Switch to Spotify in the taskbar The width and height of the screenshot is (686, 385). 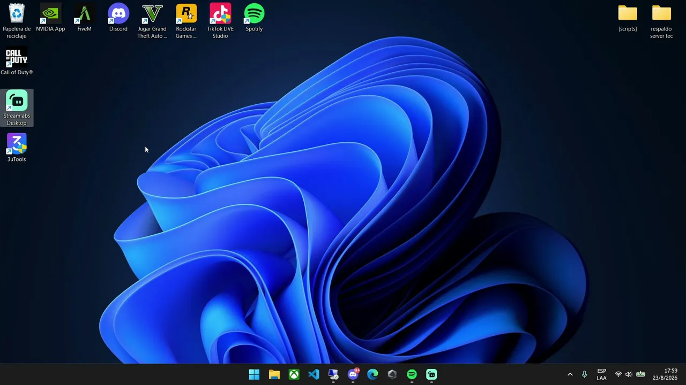(x=412, y=374)
